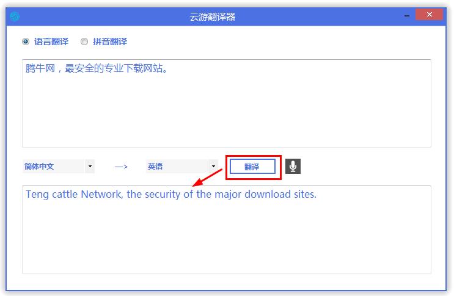Click the 云游翻译器 title bar text
The width and height of the screenshot is (454, 296).
click(212, 16)
